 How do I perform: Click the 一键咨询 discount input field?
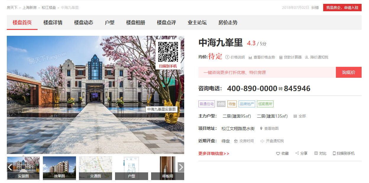pyautogui.click(x=267, y=72)
